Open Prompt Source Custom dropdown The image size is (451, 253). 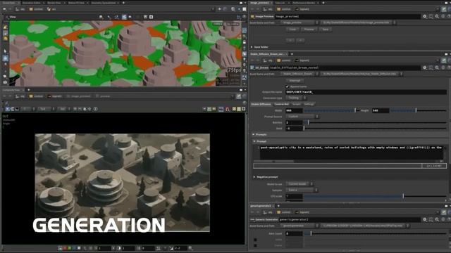302,117
